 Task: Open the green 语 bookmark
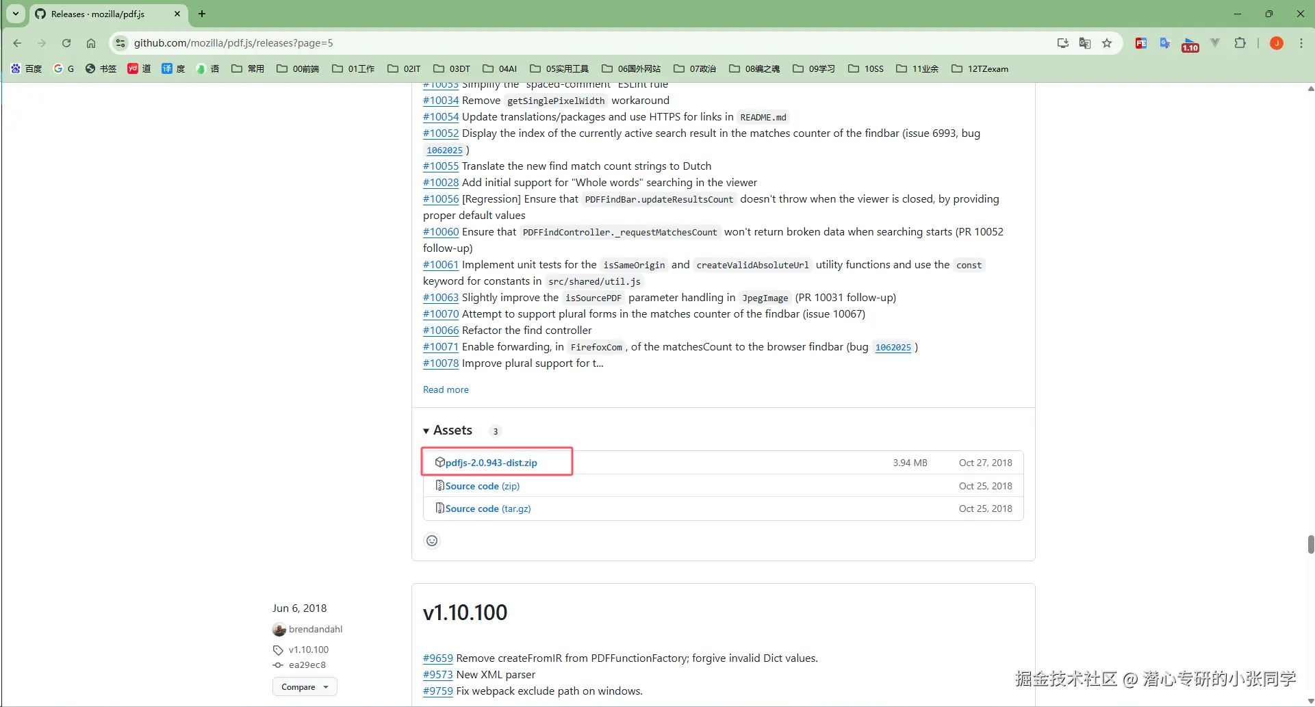click(x=207, y=68)
